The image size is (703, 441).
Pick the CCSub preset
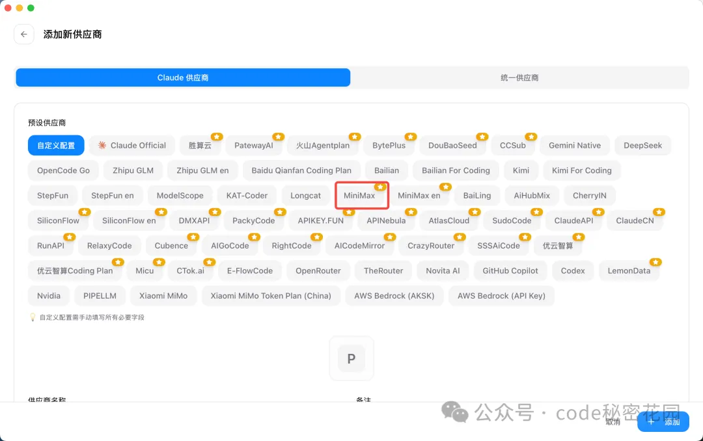[513, 145]
